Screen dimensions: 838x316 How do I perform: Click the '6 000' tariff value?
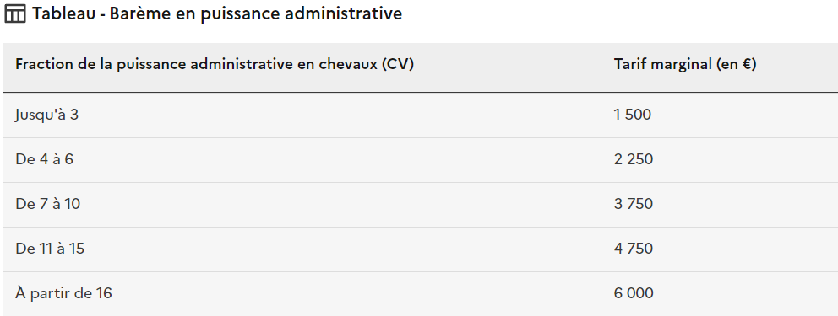pos(634,293)
